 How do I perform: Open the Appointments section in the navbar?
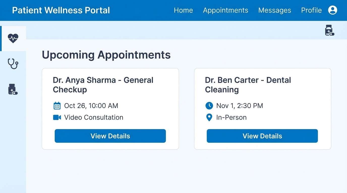coord(225,10)
